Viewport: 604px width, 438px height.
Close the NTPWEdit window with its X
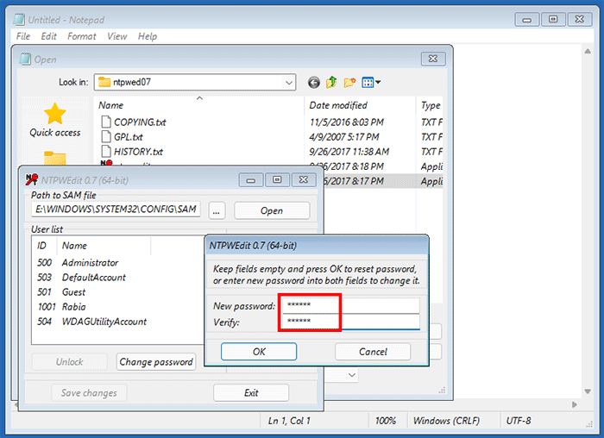[304, 179]
